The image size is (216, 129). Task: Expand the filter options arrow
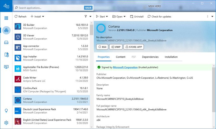[90, 16]
